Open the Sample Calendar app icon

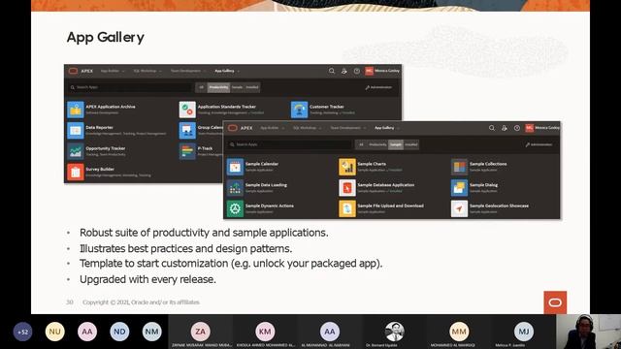[235, 167]
